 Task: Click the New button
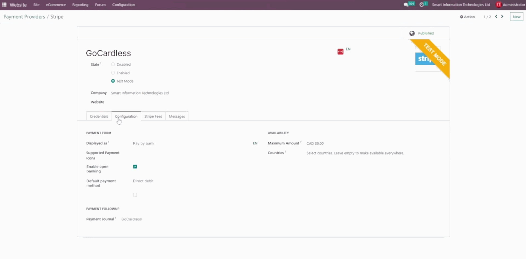516,17
